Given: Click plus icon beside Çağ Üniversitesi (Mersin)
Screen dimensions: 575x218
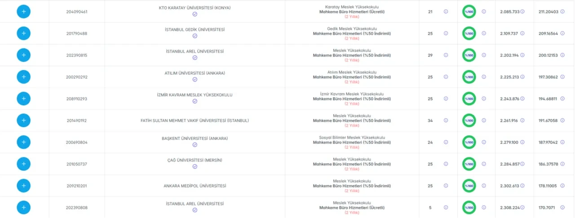Looking at the screenshot, I should click(x=23, y=164).
